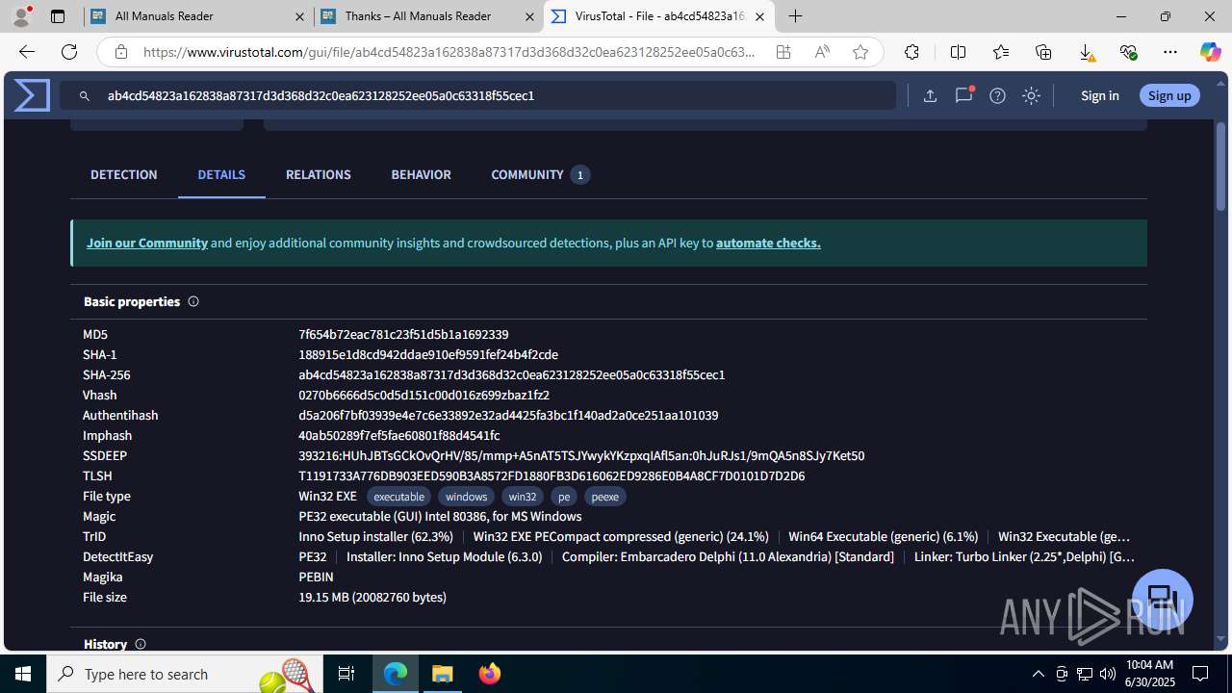Open the browser profile icon
This screenshot has width=1232, height=693.
coord(21,16)
